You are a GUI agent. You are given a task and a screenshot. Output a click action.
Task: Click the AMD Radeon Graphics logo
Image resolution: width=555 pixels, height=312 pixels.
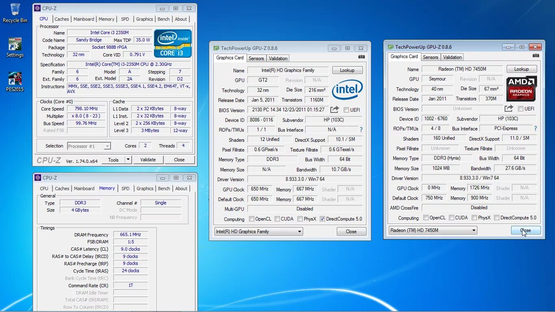522,89
